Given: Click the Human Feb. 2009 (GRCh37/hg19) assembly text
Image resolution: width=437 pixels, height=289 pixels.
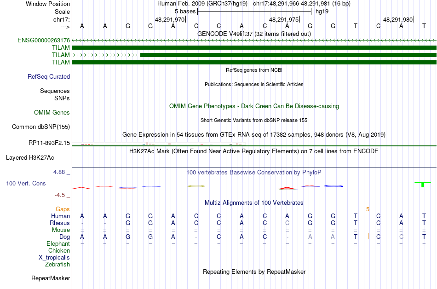Looking at the screenshot, I should point(202,4).
